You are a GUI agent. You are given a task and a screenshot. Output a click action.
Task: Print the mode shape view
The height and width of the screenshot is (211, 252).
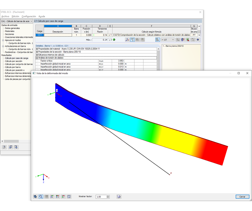pos(119,196)
